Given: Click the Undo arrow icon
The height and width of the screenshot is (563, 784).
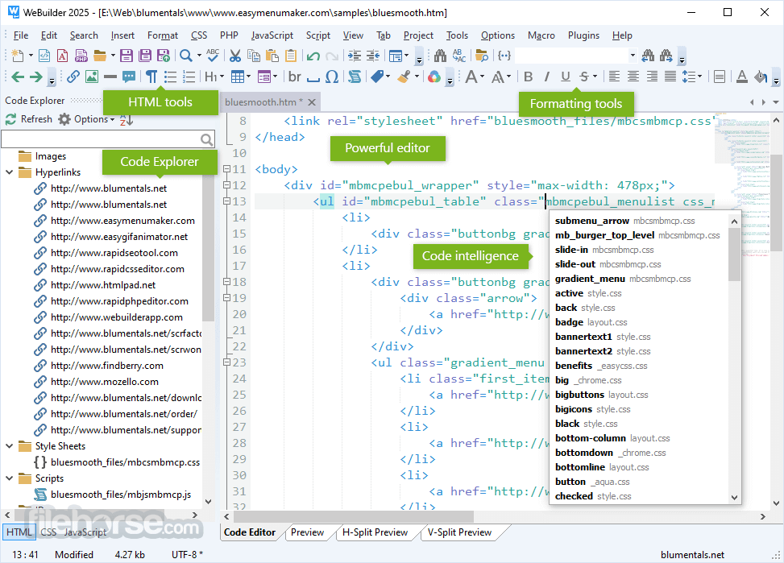Looking at the screenshot, I should pyautogui.click(x=313, y=56).
